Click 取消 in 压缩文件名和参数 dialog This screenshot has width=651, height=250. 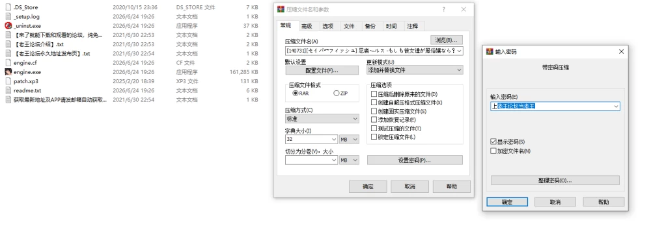[x=409, y=186]
